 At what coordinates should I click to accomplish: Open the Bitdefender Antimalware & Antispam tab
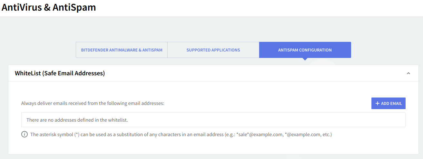click(x=122, y=50)
